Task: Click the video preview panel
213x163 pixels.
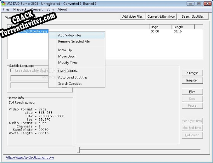Action: coord(127,105)
